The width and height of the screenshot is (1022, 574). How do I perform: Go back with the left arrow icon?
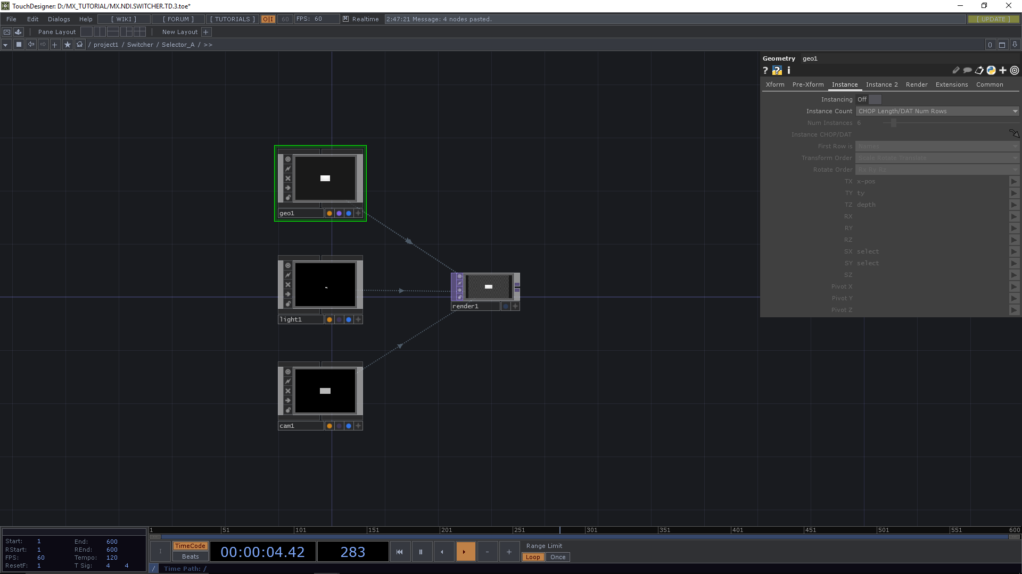coord(31,45)
